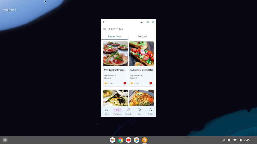The image size is (257, 144).
Task: Click the star rating on Mini Eggplant Pizzas
Action: coord(106,83)
